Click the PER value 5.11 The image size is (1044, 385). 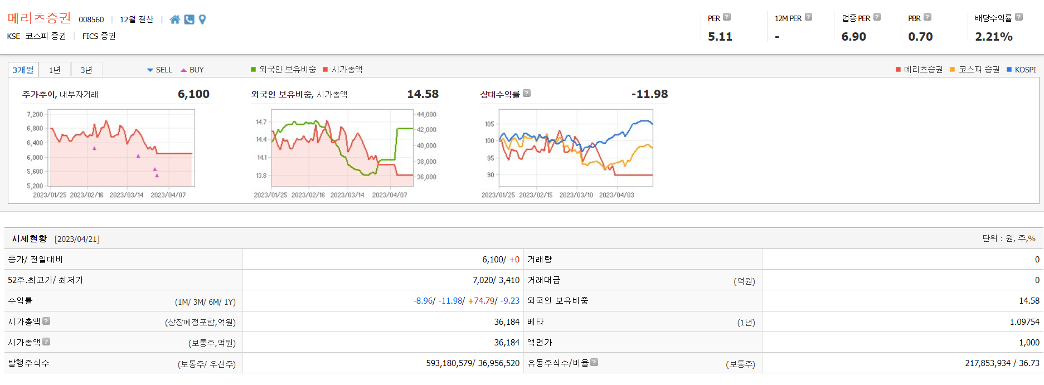[x=720, y=37]
